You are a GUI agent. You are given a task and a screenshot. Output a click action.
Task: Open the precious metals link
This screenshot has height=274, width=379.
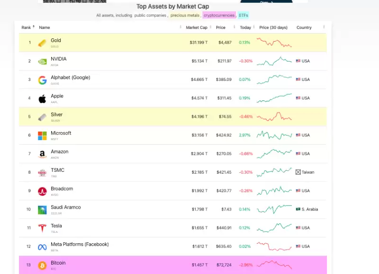tap(185, 15)
